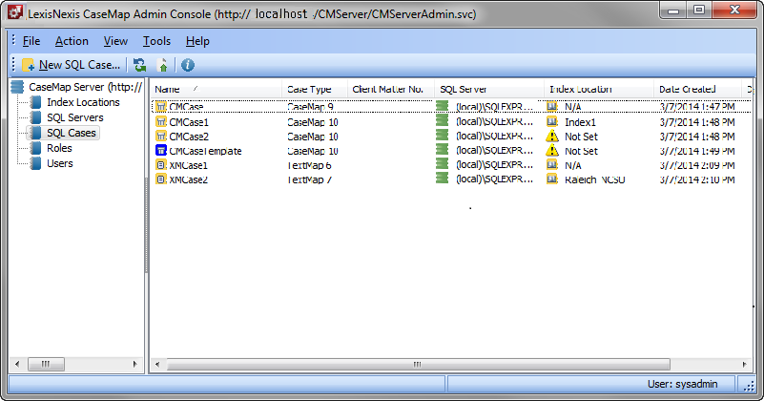764x401 pixels.
Task: Open the Help menu
Action: (197, 41)
